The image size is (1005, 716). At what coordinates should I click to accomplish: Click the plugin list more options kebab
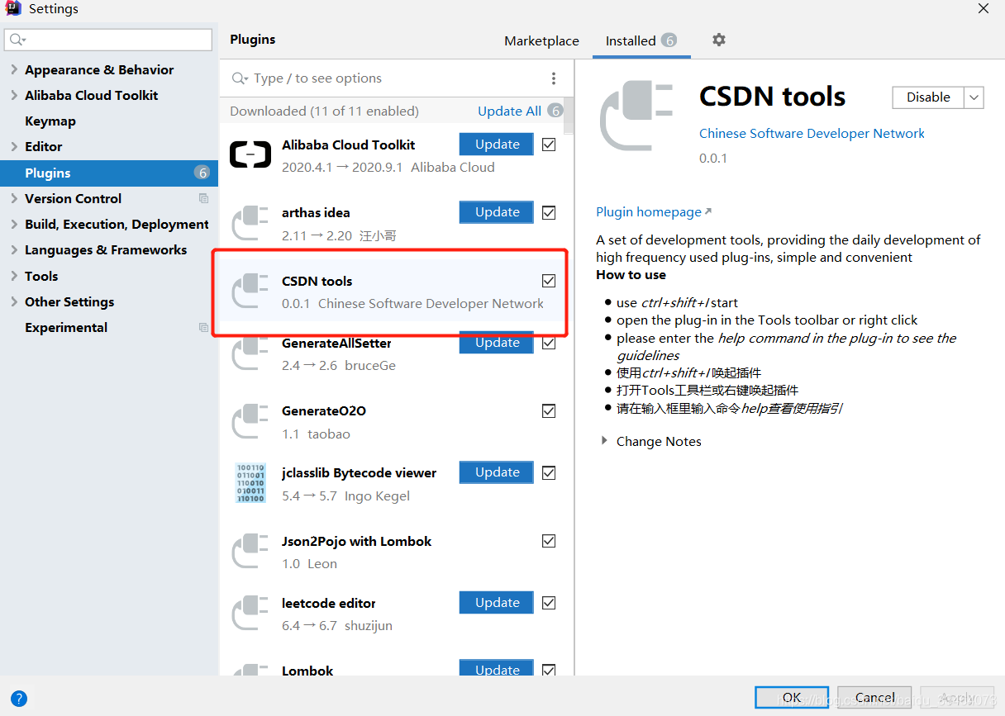click(554, 78)
